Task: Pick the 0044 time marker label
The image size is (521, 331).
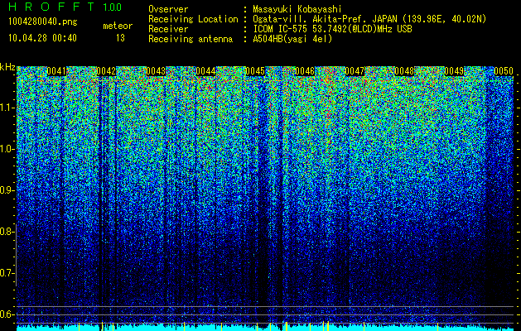Action: pyautogui.click(x=205, y=71)
